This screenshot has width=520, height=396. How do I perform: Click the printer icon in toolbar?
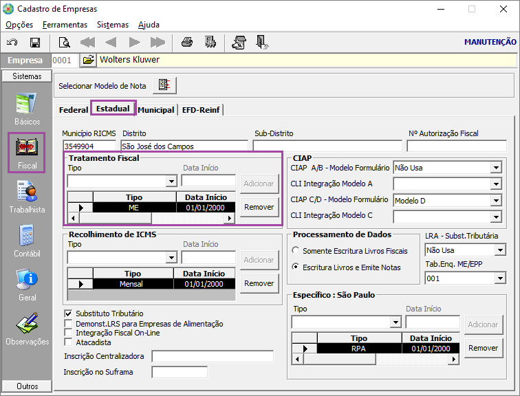(x=187, y=43)
